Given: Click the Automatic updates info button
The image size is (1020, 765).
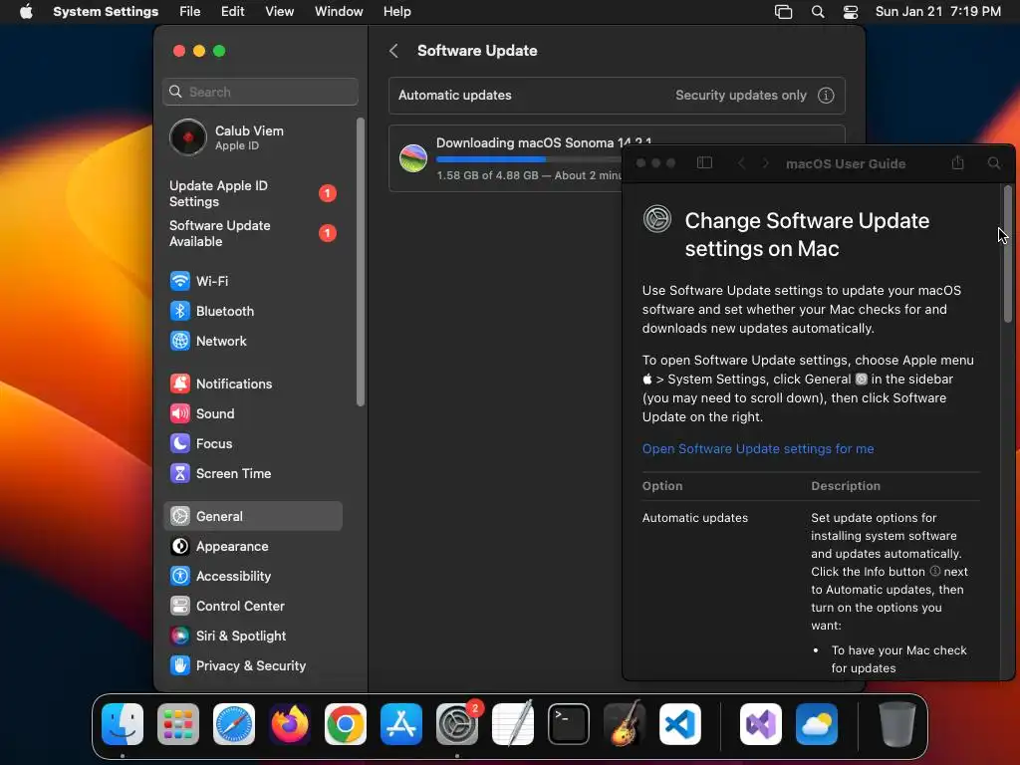Looking at the screenshot, I should pyautogui.click(x=826, y=95).
